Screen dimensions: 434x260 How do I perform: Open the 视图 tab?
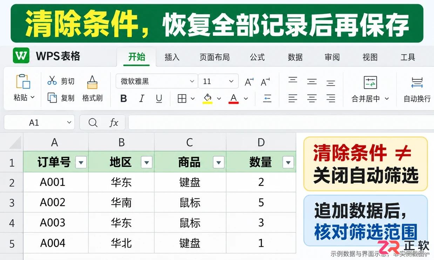click(x=370, y=57)
